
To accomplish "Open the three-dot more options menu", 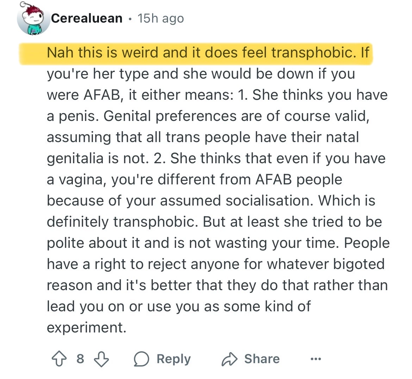I will tap(316, 359).
